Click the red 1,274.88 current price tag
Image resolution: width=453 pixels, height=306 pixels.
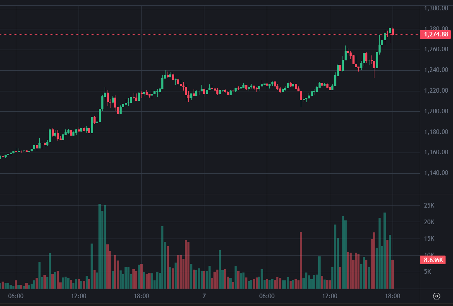pos(435,34)
